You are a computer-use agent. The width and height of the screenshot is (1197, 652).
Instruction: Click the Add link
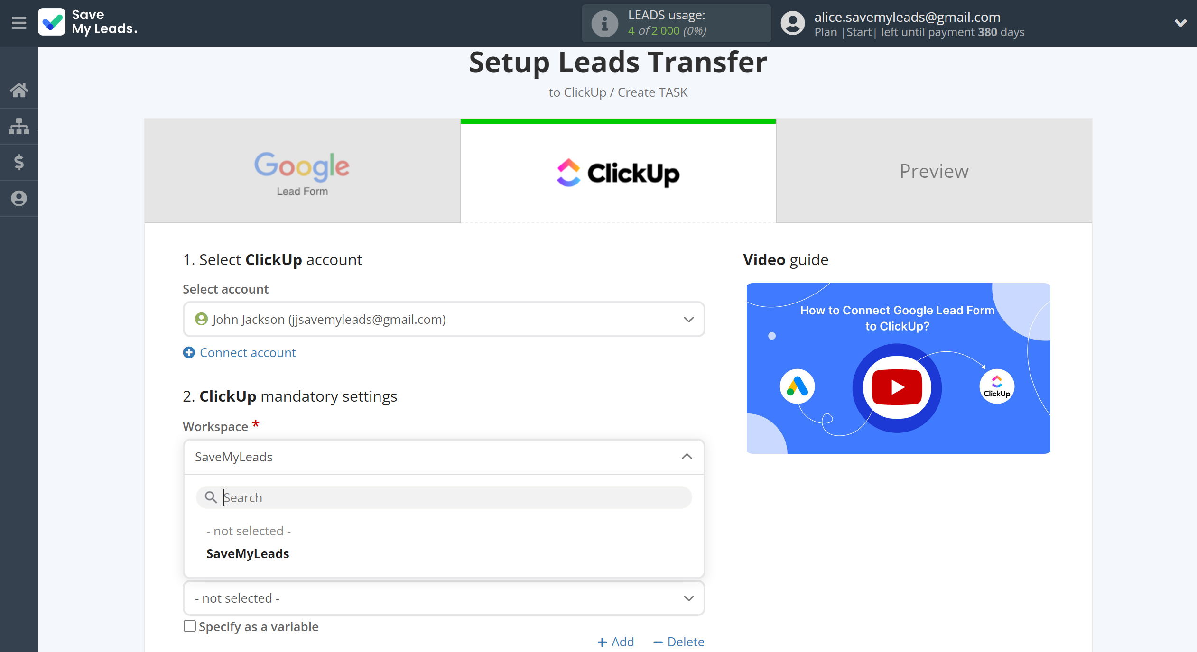(615, 642)
